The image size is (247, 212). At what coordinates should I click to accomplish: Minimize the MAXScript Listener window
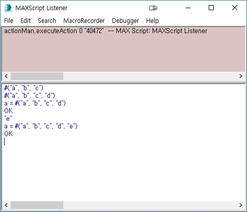point(188,8)
